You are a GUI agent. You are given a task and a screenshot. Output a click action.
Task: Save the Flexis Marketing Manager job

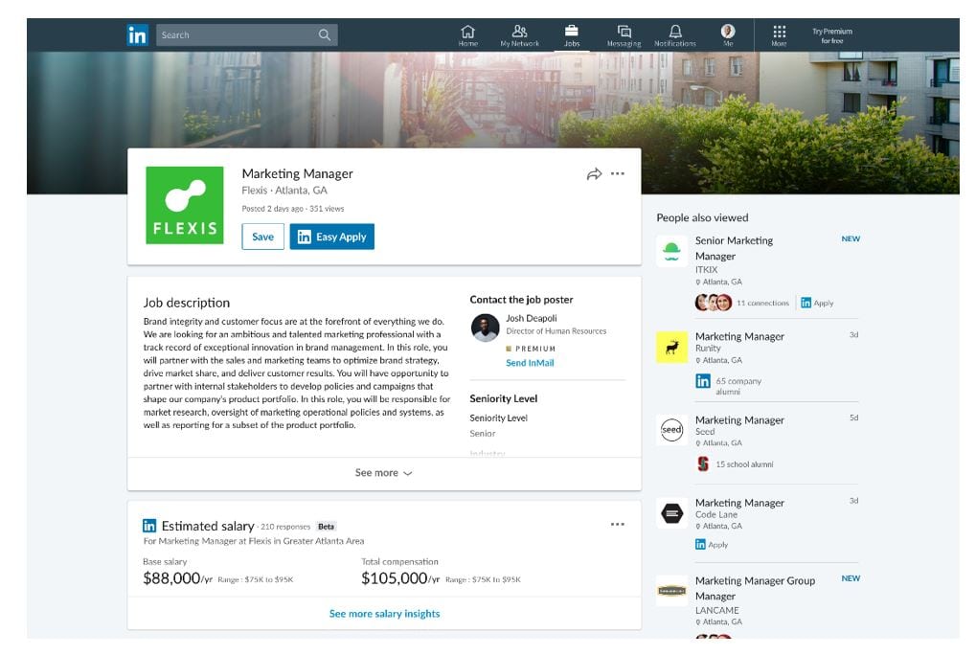tap(262, 237)
